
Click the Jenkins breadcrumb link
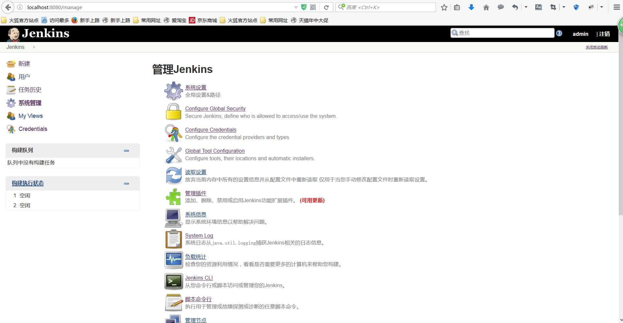pyautogui.click(x=15, y=47)
